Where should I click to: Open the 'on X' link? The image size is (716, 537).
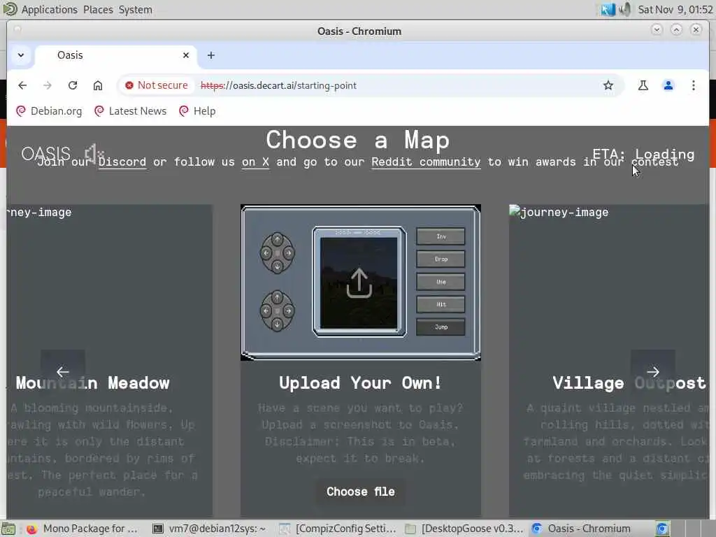[255, 162]
